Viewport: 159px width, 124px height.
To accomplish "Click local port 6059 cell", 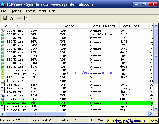I will pyautogui.click(x=124, y=99).
